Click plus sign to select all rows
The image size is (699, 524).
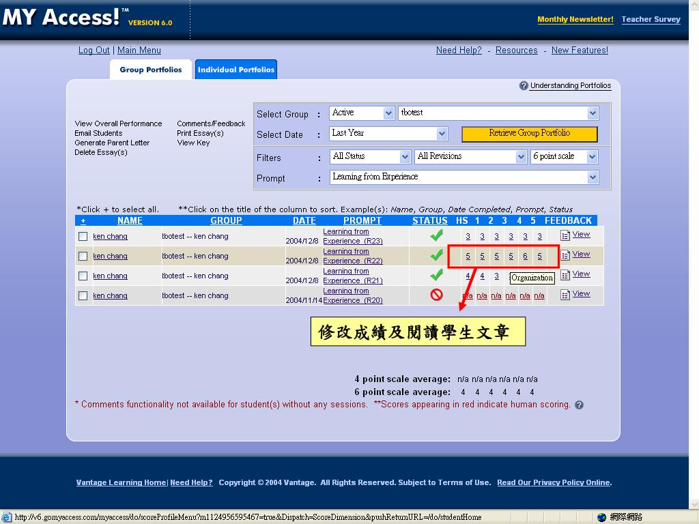[83, 221]
